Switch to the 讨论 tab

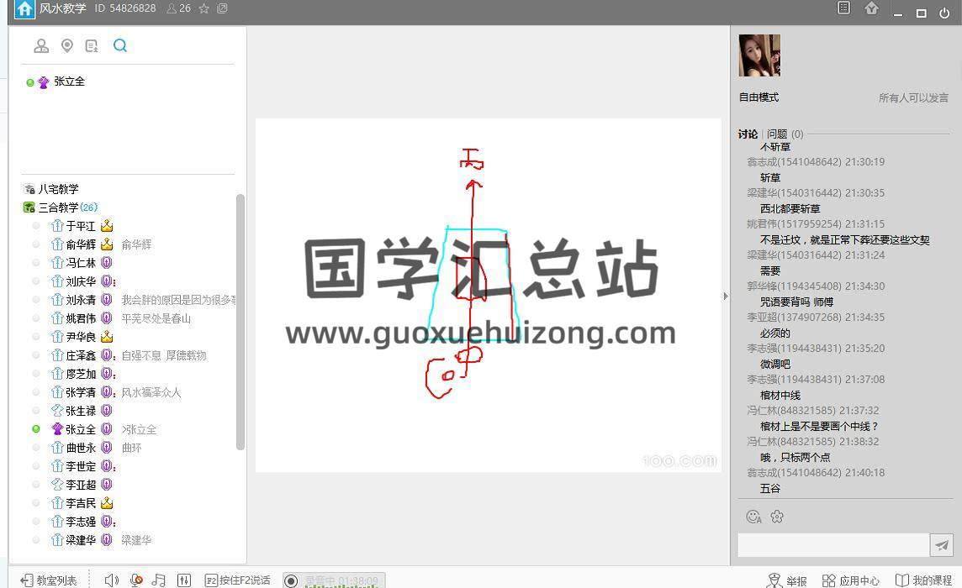point(748,134)
